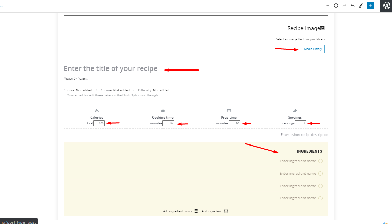The height and width of the screenshot is (224, 392).
Task: Click the Block Options hint text
Action: (111, 95)
